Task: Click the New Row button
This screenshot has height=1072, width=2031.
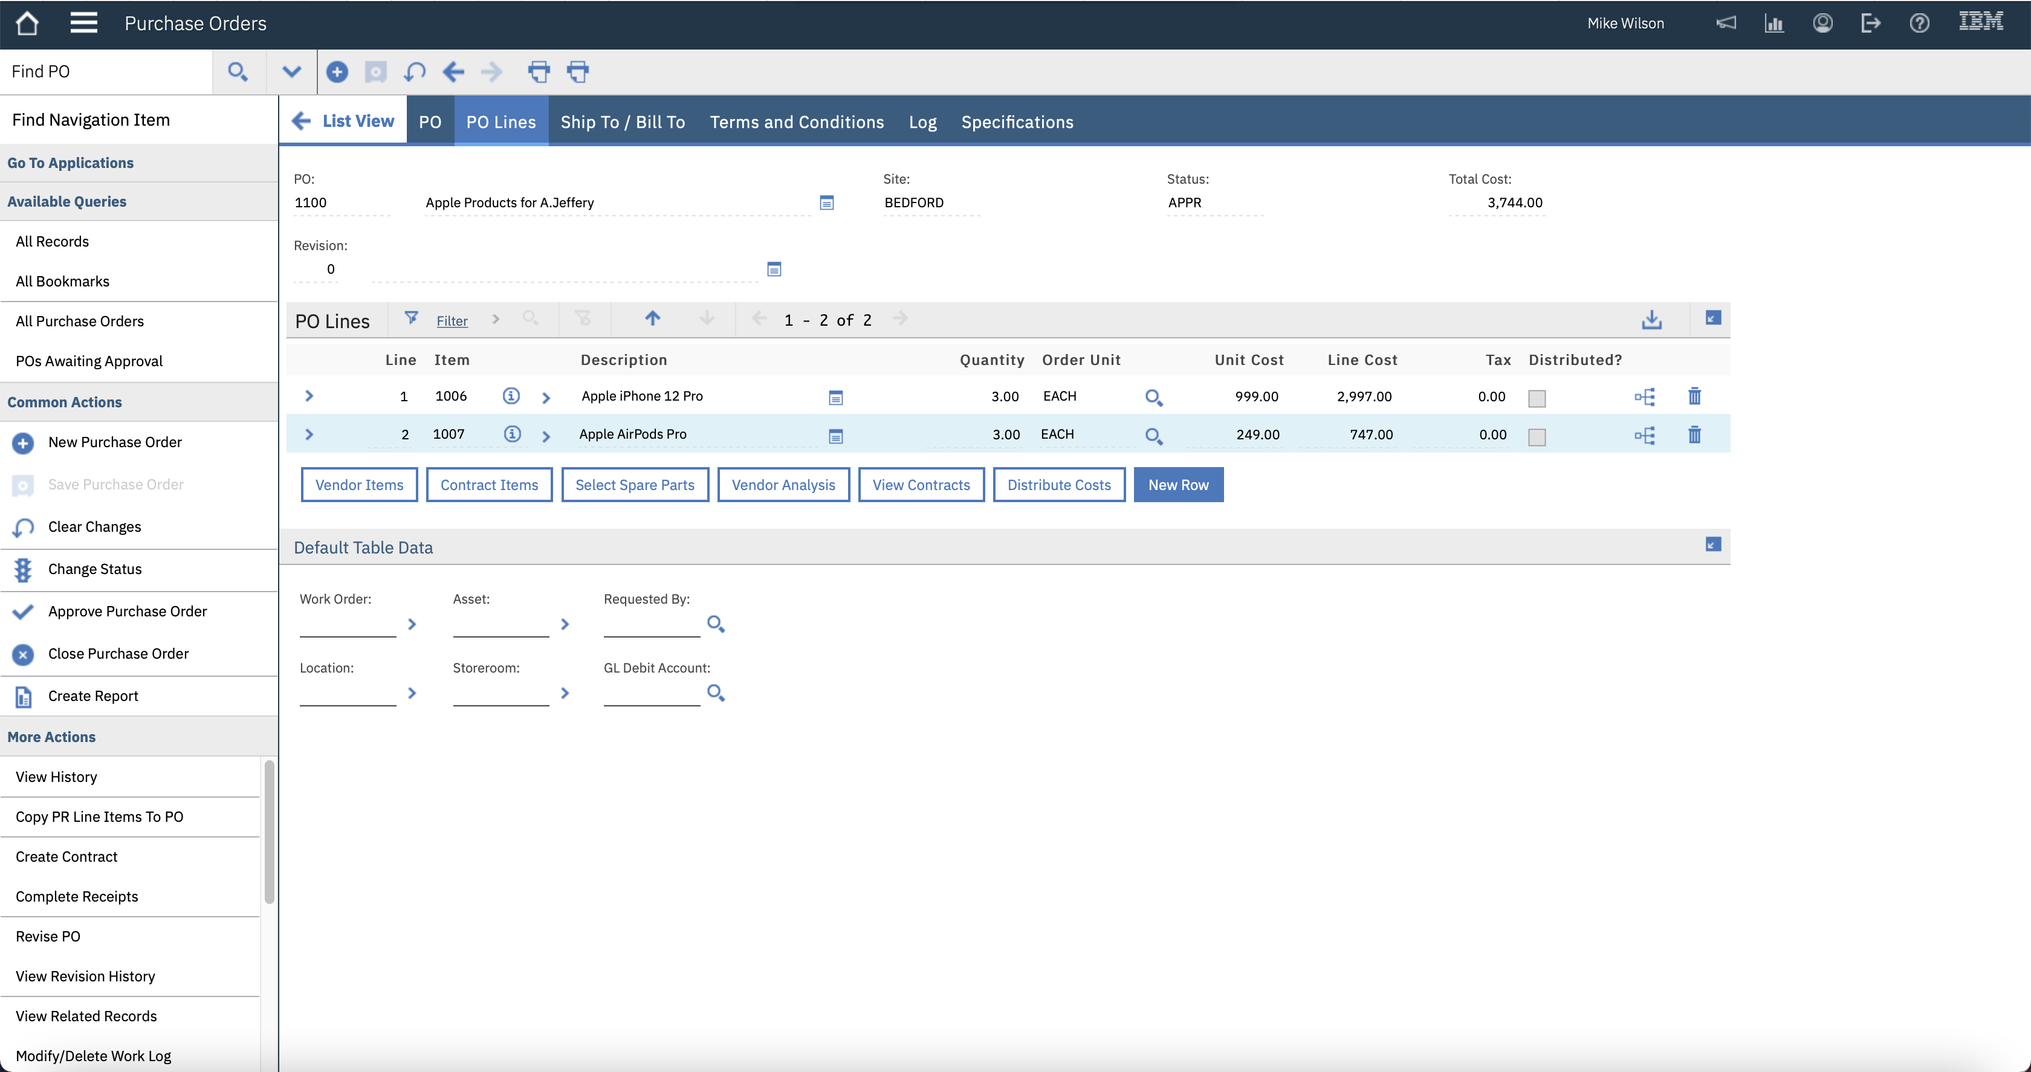Action: pyautogui.click(x=1178, y=485)
